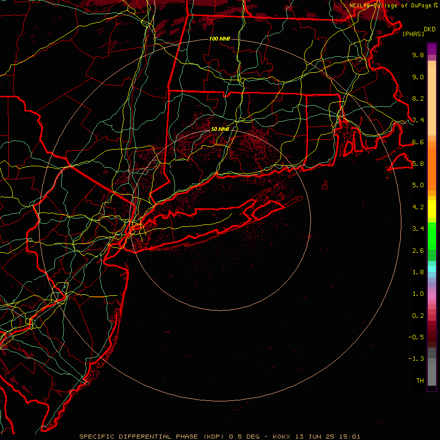Viewport: 440px width, 440px height.
Task: Click the SPECIFIC DIFFERENTIAL PHASE (KDP) caption
Action: (x=152, y=437)
